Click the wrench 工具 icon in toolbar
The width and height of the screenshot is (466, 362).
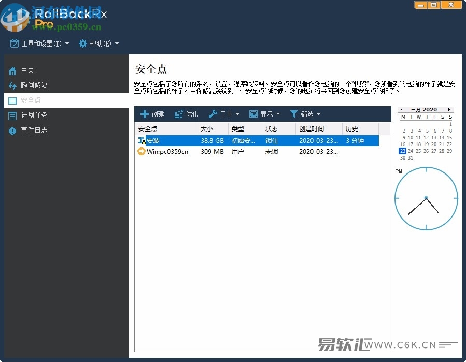pos(213,114)
